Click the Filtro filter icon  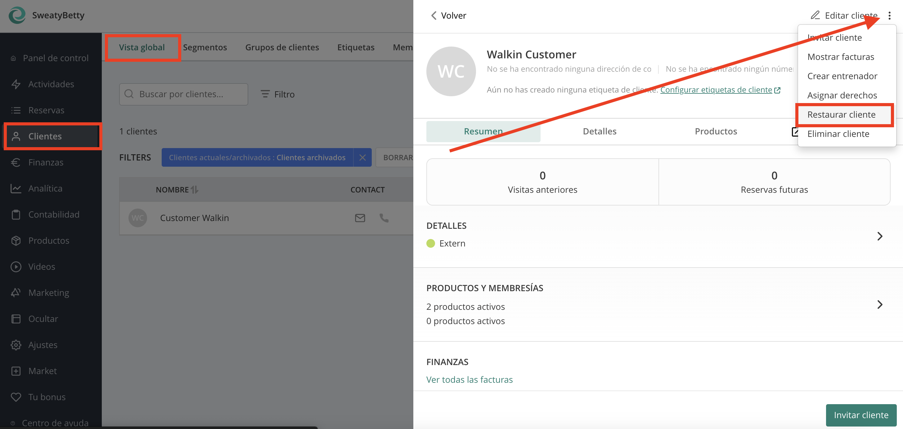[x=265, y=94]
